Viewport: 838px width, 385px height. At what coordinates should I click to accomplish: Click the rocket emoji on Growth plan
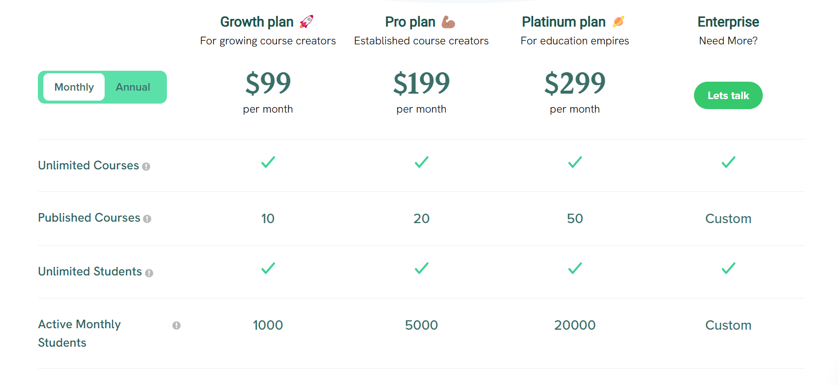point(305,21)
